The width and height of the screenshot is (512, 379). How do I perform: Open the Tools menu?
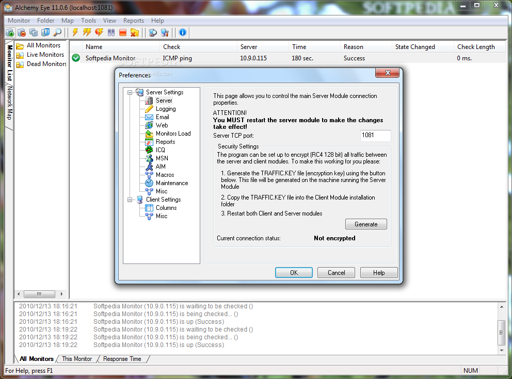88,21
